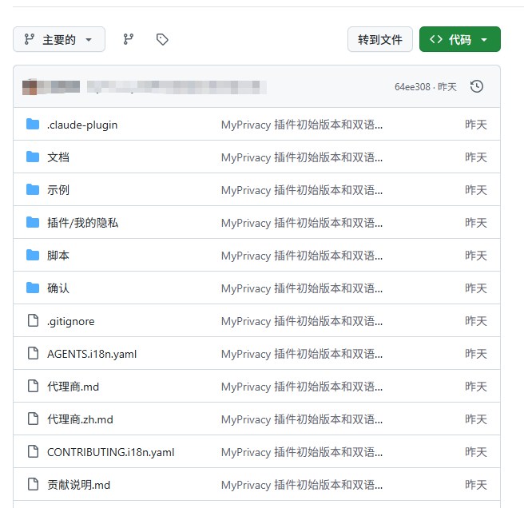Open the blurred latest commit message
524x508 pixels.
(x=177, y=87)
